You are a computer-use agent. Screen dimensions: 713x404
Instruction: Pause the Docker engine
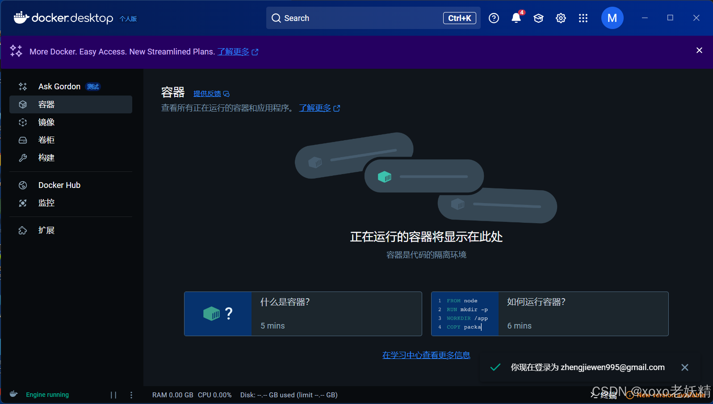113,395
